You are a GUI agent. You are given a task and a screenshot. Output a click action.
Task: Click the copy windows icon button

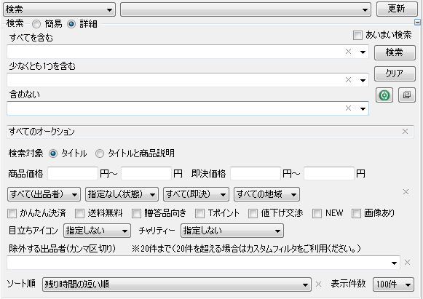click(x=406, y=95)
